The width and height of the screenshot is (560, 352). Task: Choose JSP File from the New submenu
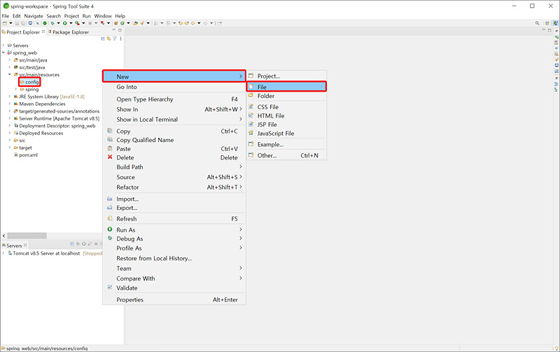(x=286, y=125)
